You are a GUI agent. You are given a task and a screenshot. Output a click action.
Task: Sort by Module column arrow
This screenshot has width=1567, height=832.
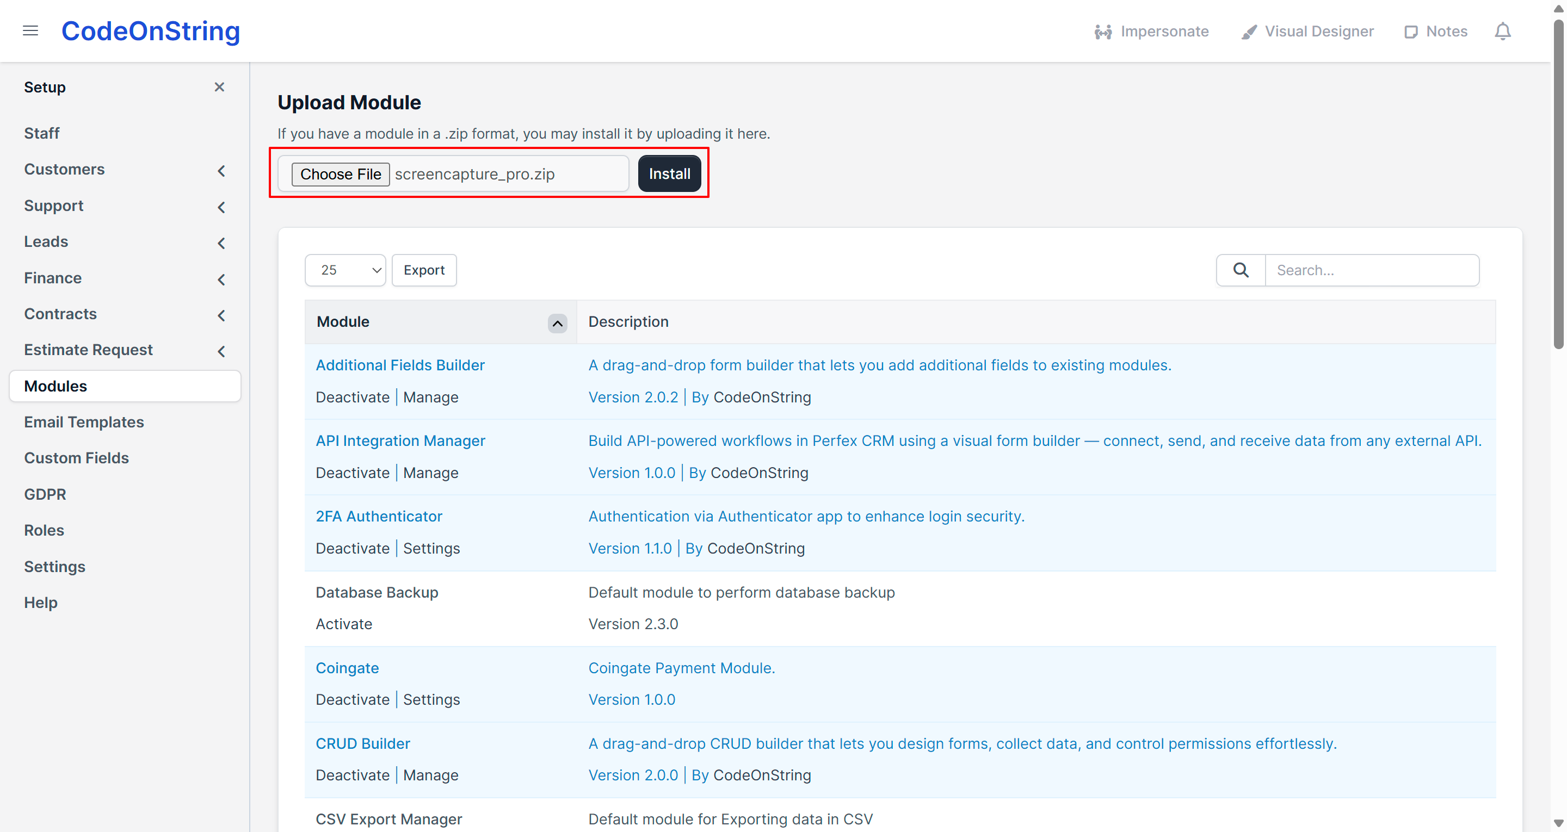[557, 323]
